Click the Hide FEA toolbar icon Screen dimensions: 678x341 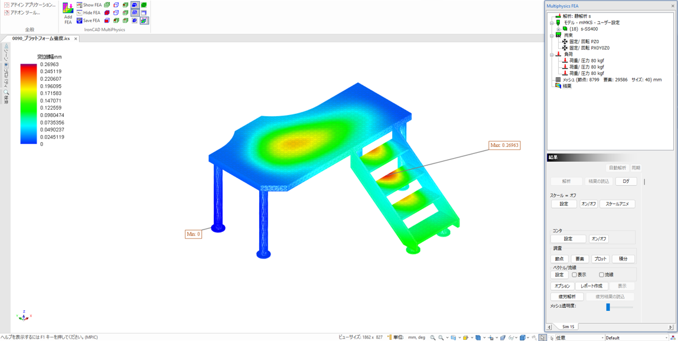80,12
